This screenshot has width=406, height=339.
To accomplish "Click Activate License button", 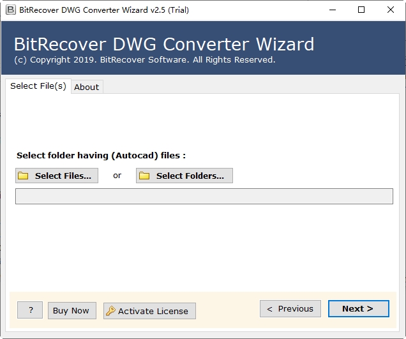I will pyautogui.click(x=149, y=311).
